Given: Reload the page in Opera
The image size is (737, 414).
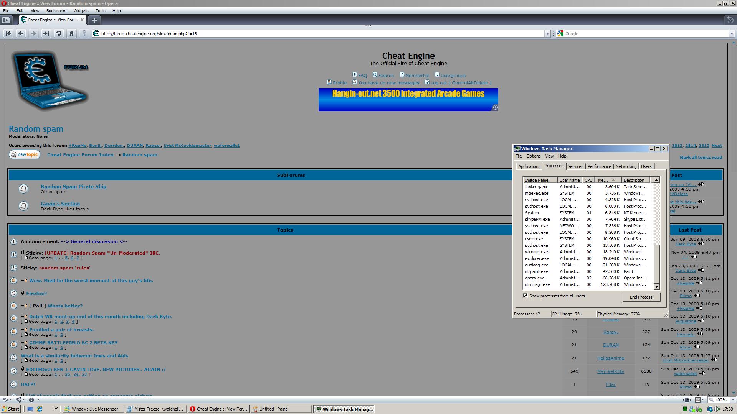Looking at the screenshot, I should [59, 33].
